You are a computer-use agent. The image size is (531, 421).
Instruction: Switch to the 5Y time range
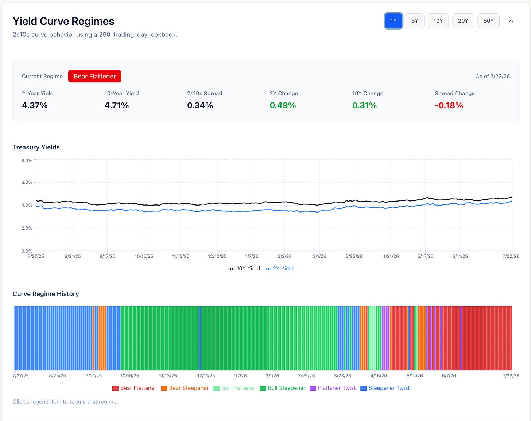pyautogui.click(x=415, y=21)
